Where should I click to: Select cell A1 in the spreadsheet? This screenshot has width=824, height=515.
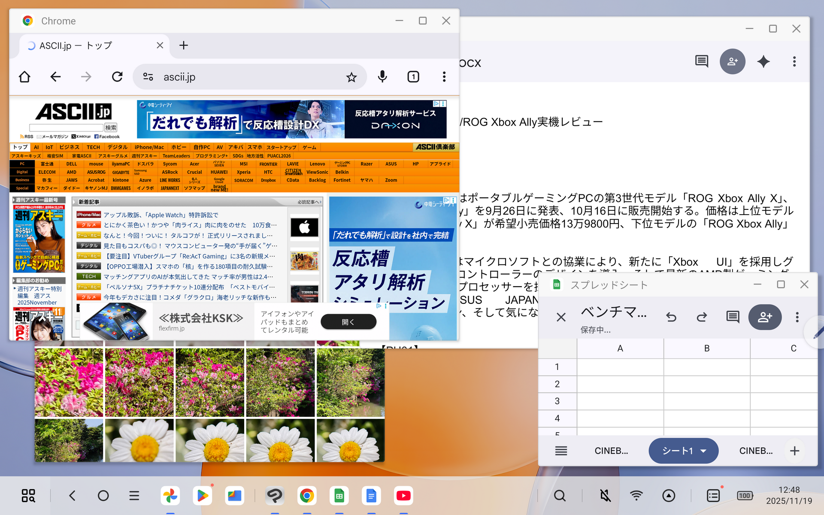(x=620, y=367)
